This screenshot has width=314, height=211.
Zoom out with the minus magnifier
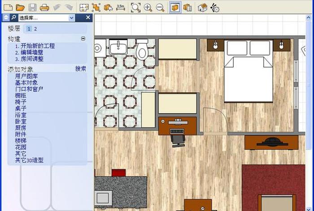(x=160, y=8)
